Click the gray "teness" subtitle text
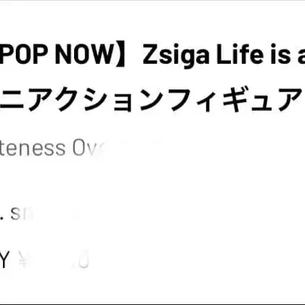 (33, 147)
